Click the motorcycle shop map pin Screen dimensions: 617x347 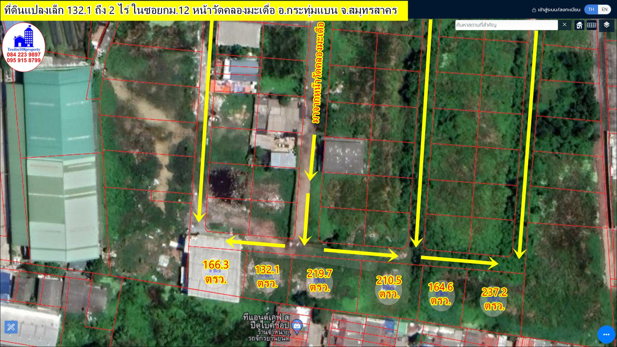point(297,325)
